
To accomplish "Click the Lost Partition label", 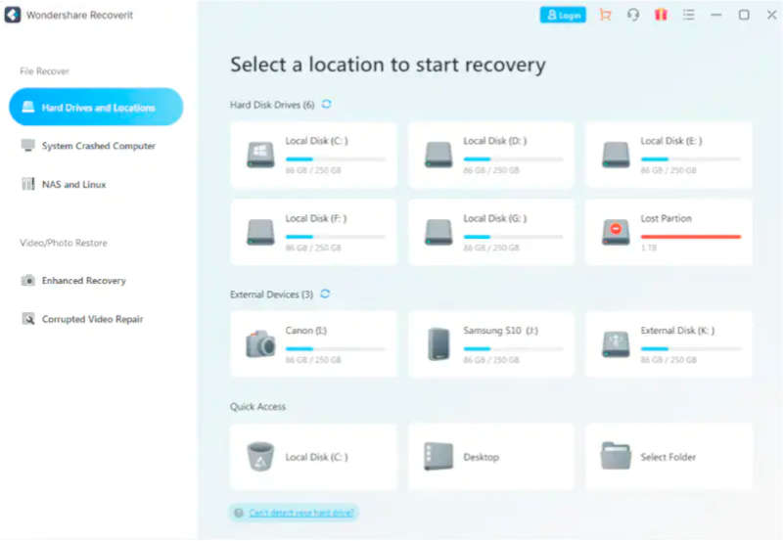I will pos(666,218).
